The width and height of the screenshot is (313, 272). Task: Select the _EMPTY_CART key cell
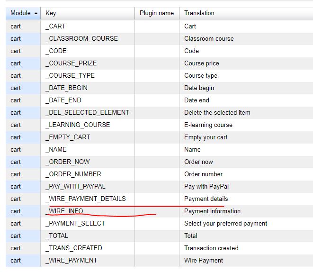click(x=68, y=137)
